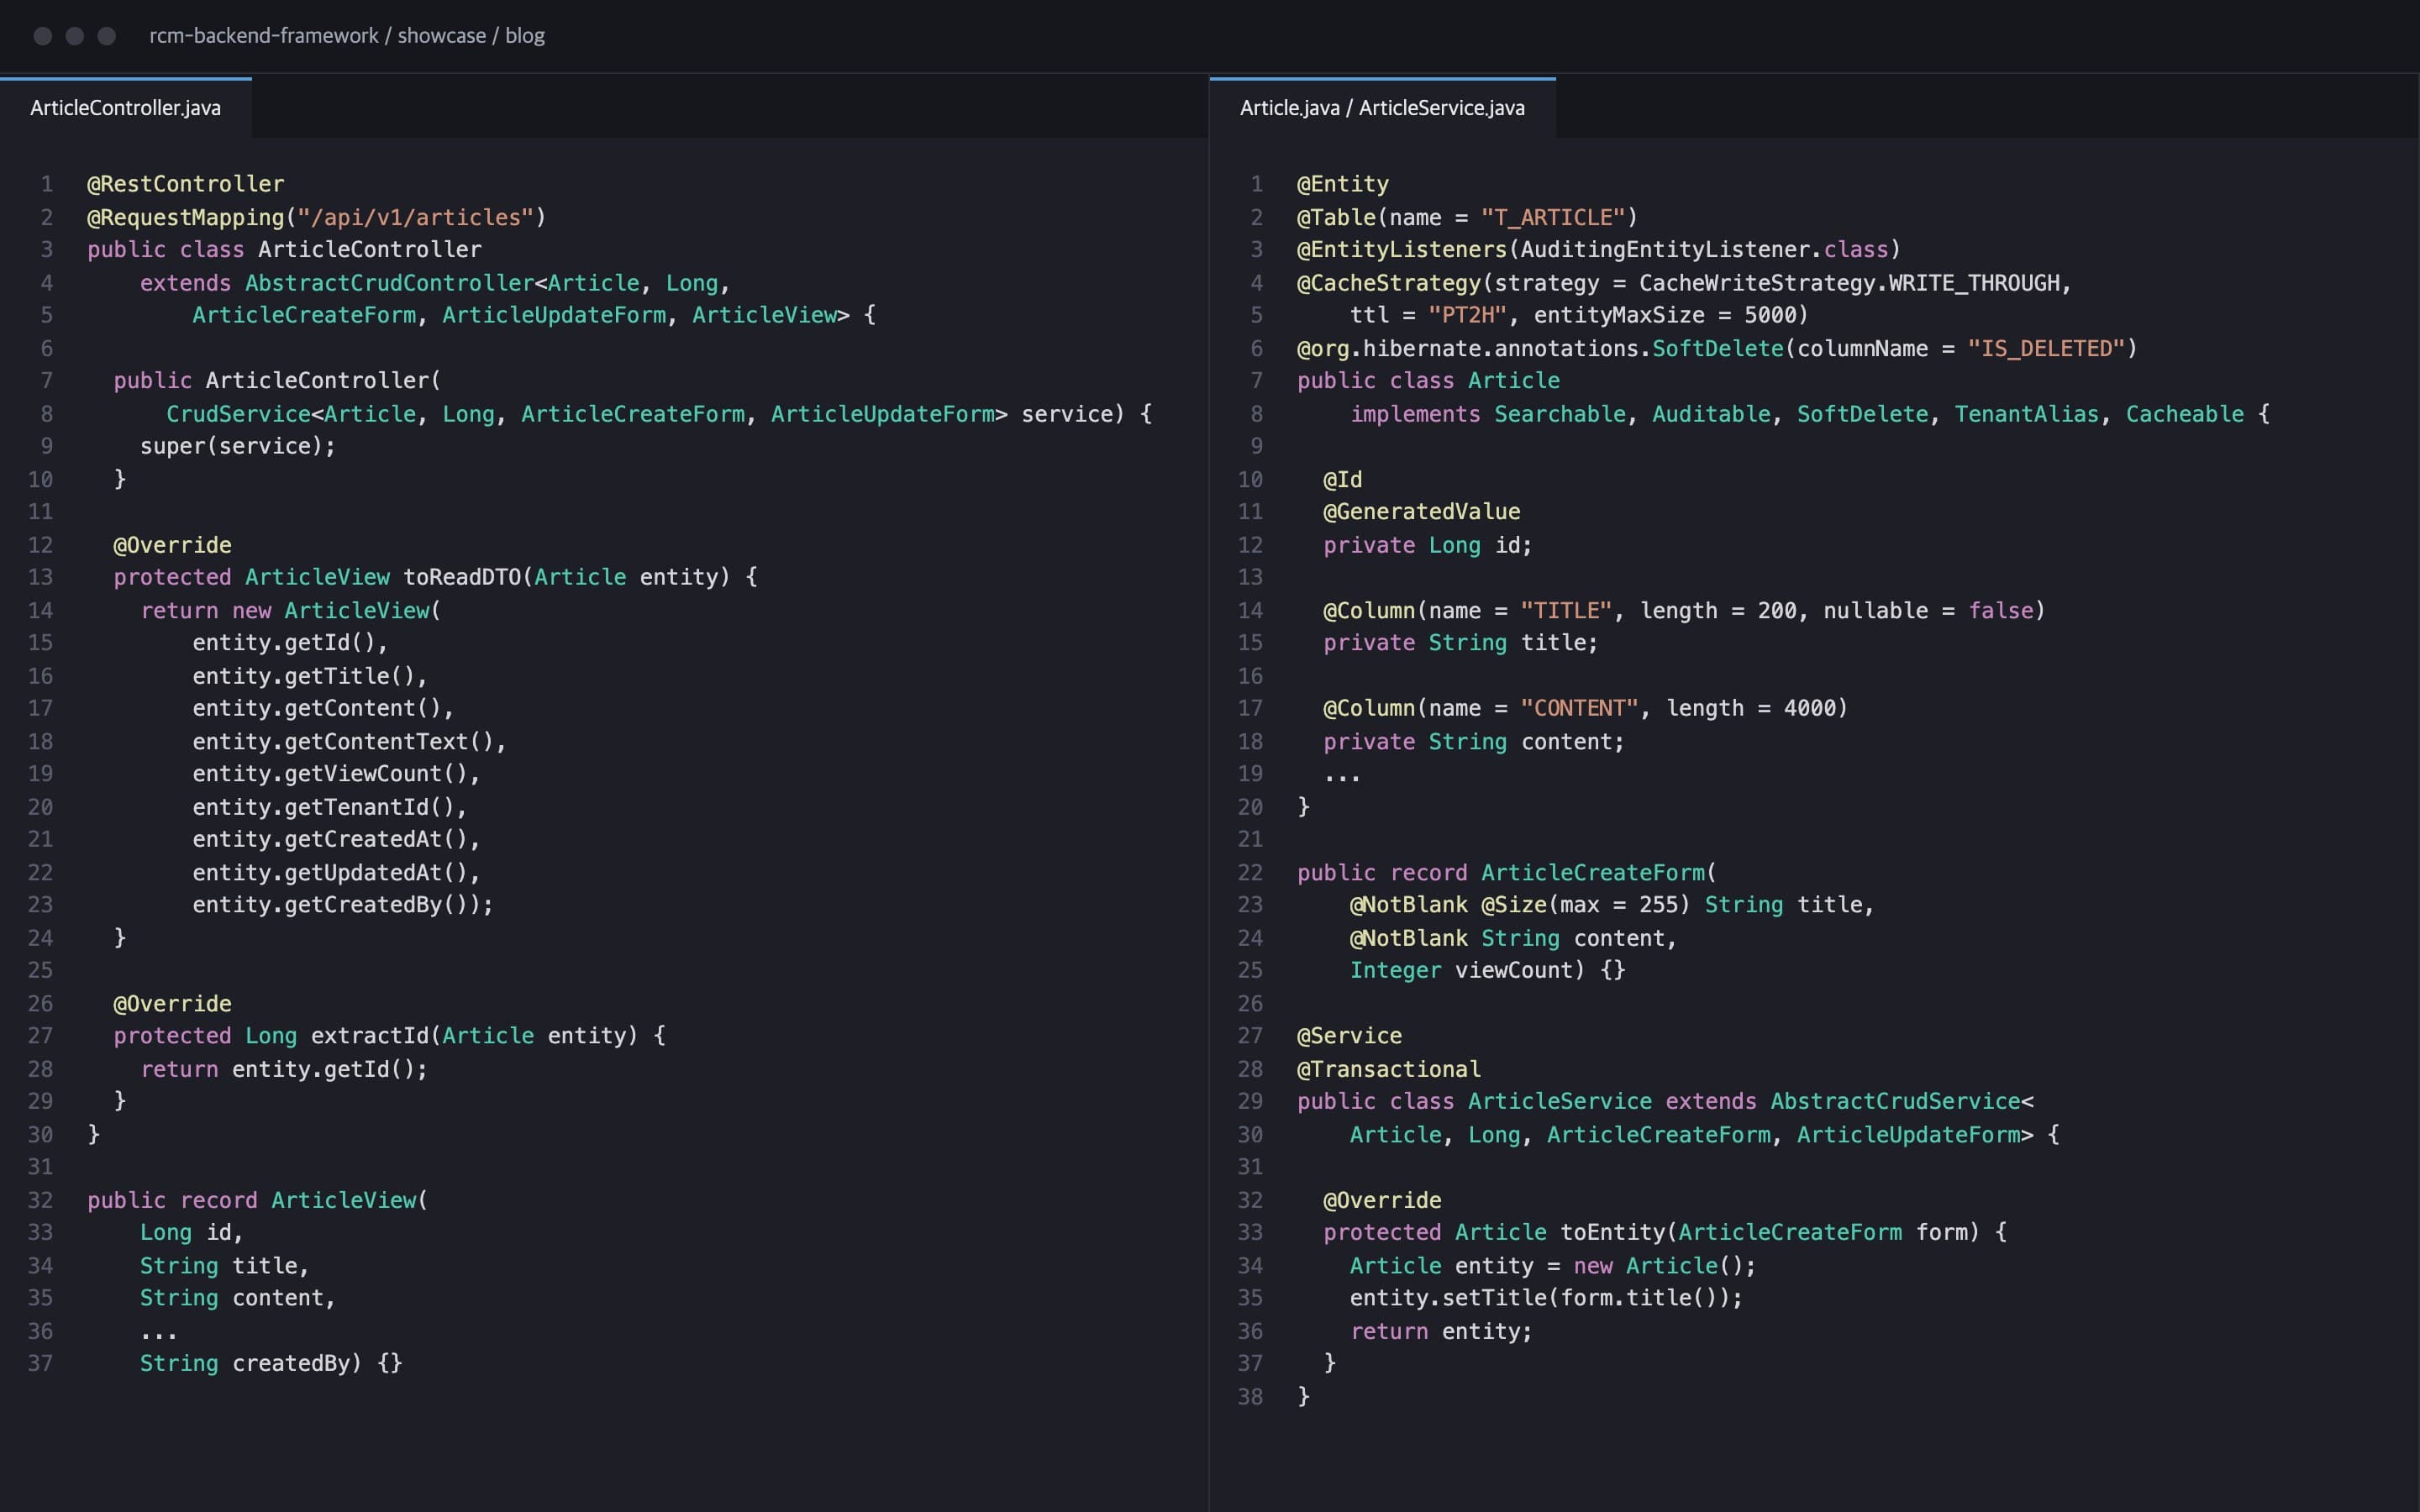The image size is (2420, 1512).
Task: Click the 'return entity.getId();' line
Action: tap(284, 1069)
